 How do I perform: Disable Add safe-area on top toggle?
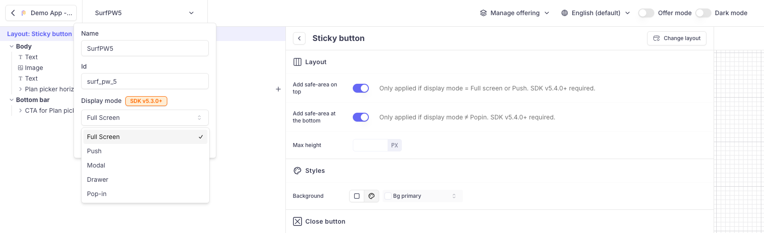point(361,88)
